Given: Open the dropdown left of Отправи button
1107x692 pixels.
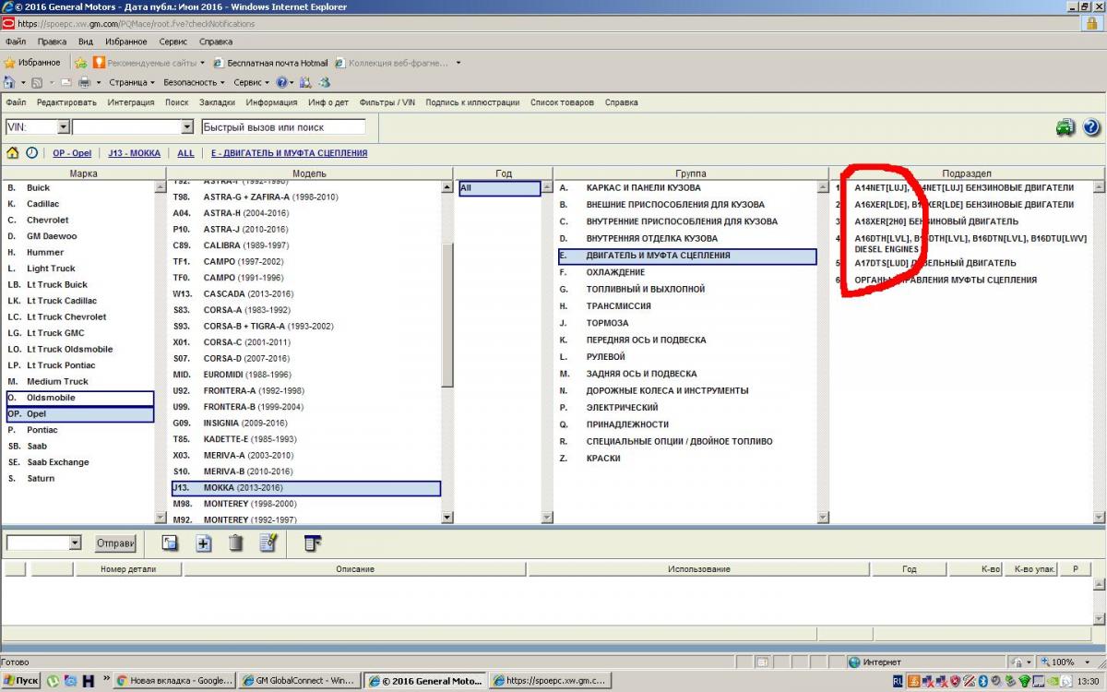Looking at the screenshot, I should click(75, 543).
